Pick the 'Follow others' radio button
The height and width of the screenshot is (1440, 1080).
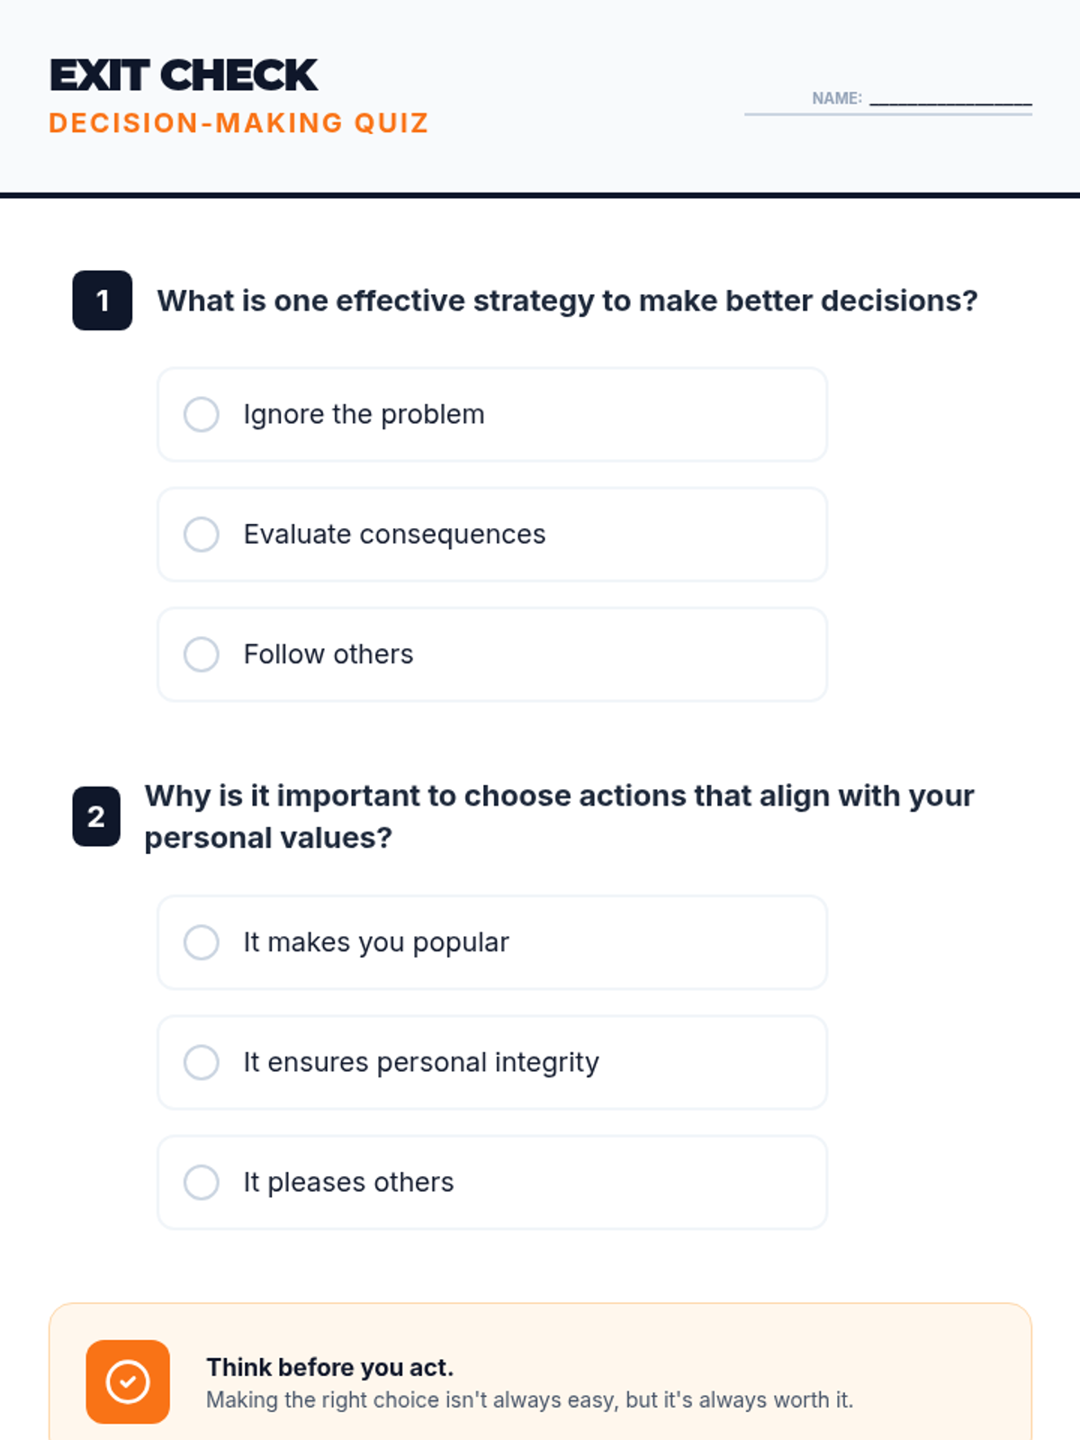pos(202,654)
